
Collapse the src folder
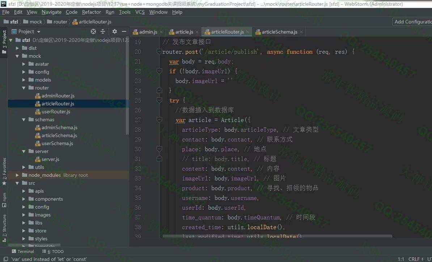tap(17, 183)
